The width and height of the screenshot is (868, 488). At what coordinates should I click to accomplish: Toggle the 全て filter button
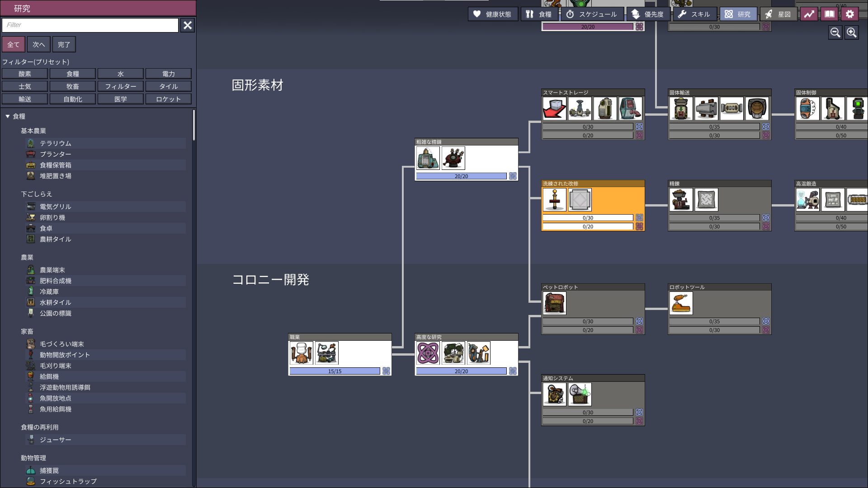point(13,44)
